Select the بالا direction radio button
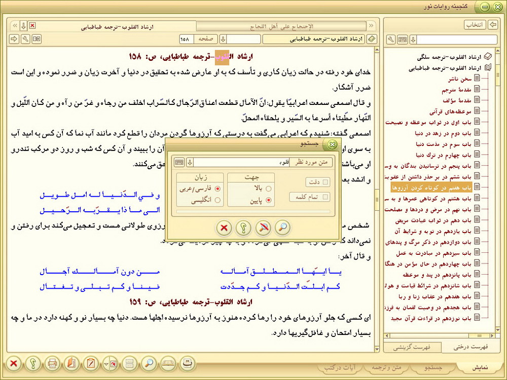507x380 pixels. (x=268, y=188)
